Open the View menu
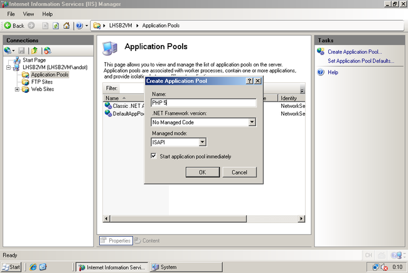 (28, 14)
